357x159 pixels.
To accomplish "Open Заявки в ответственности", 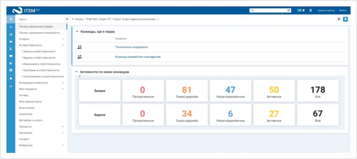I will [39, 51].
